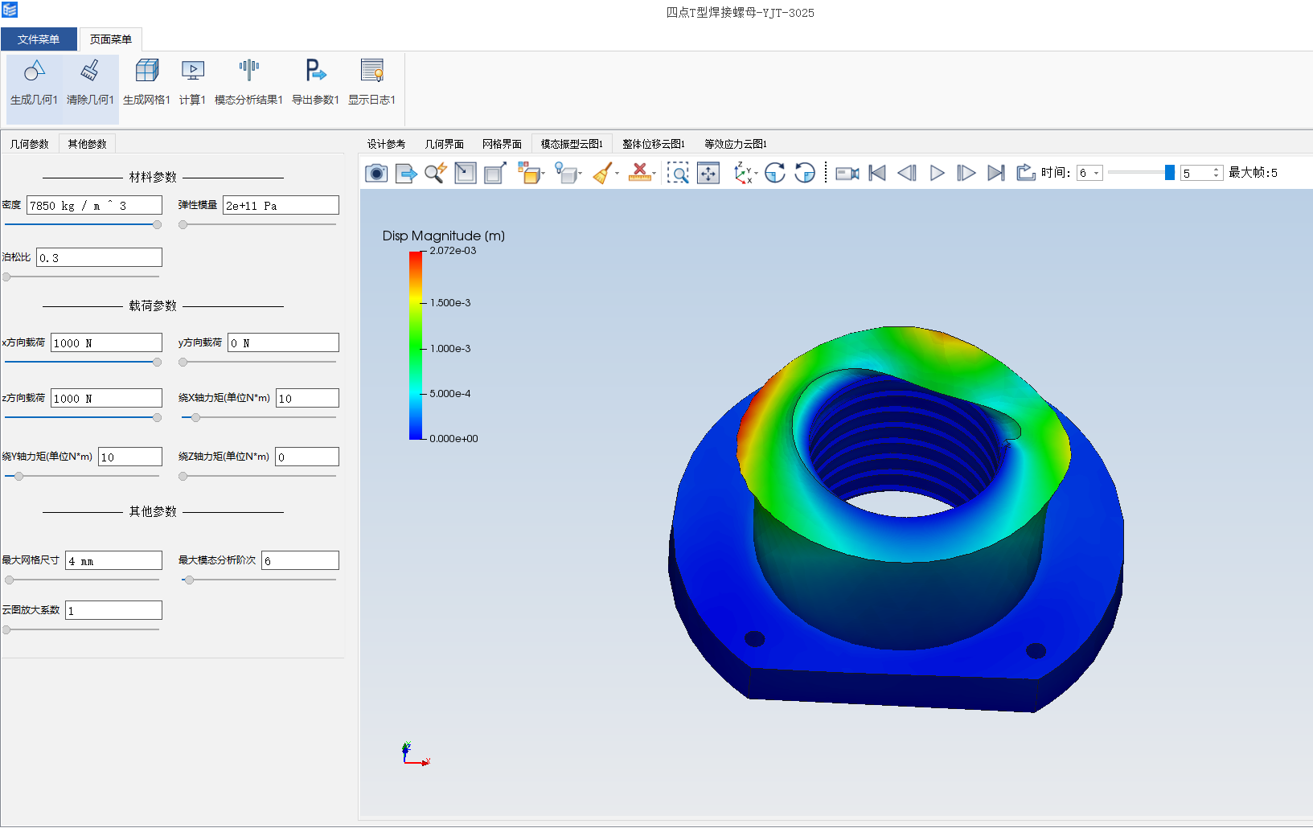Switch to the 几何参数 tab
This screenshot has width=1313, height=828.
pyautogui.click(x=30, y=144)
